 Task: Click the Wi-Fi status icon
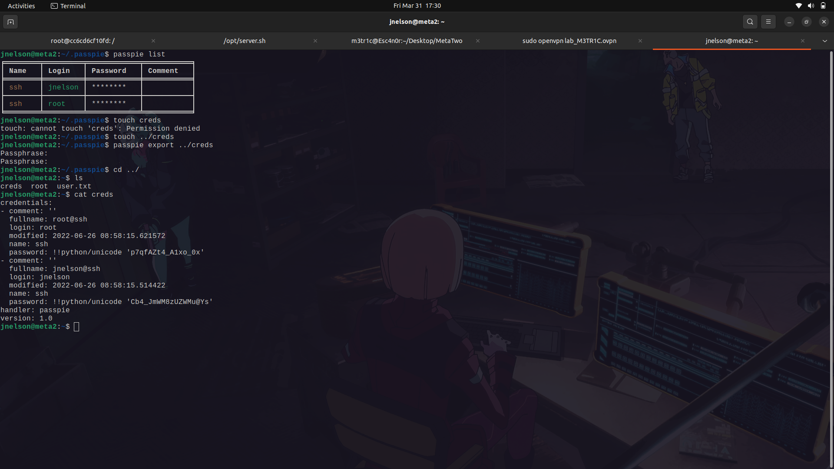(799, 6)
